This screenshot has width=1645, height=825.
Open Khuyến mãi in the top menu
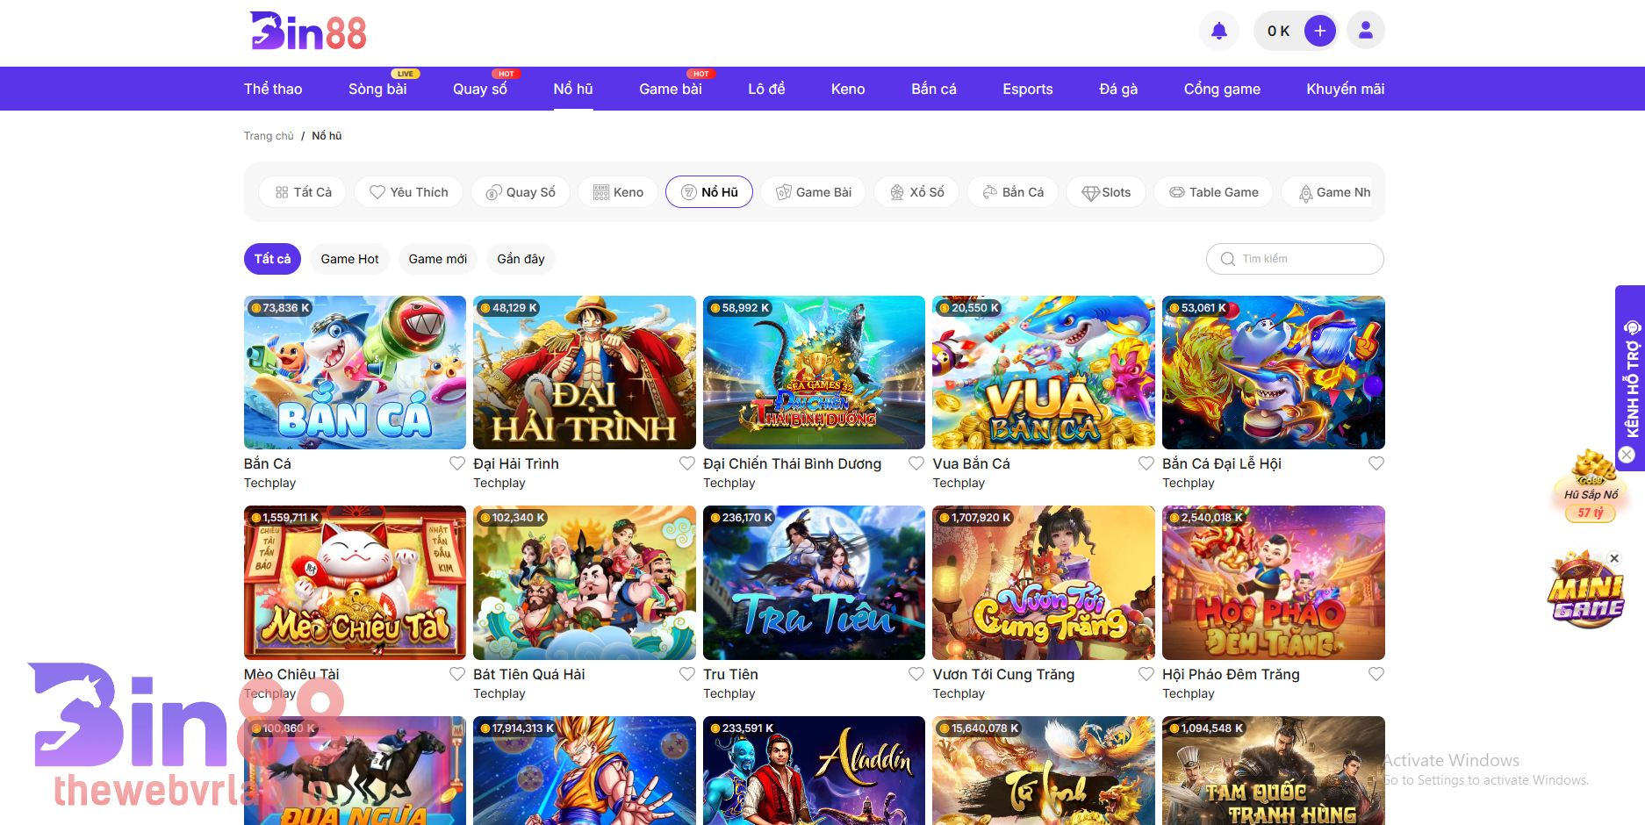1345,89
